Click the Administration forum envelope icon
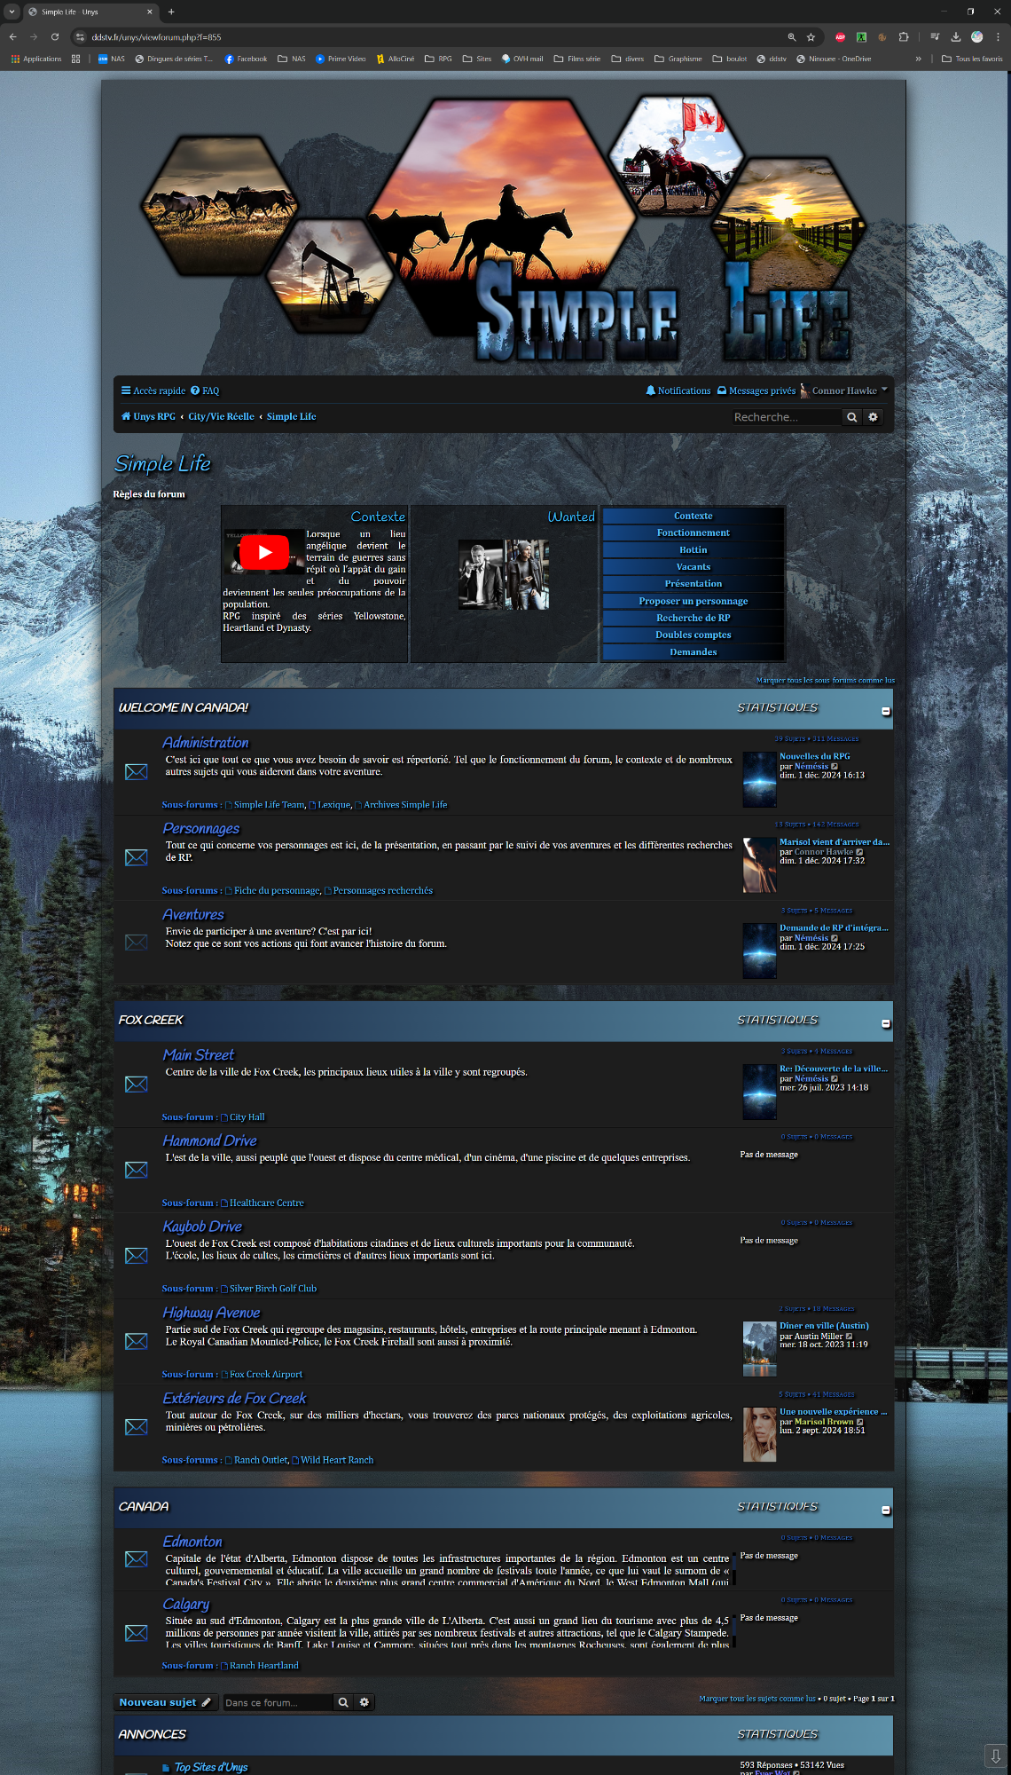This screenshot has height=1775, width=1011. (x=137, y=772)
